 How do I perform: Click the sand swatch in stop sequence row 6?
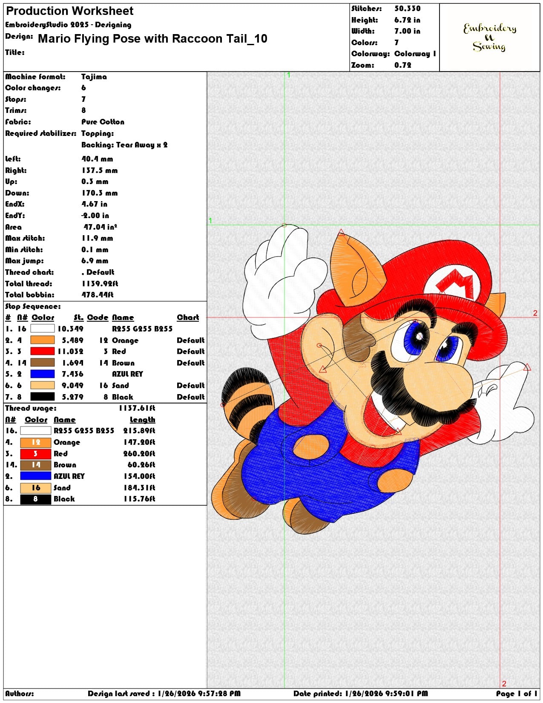pyautogui.click(x=43, y=385)
